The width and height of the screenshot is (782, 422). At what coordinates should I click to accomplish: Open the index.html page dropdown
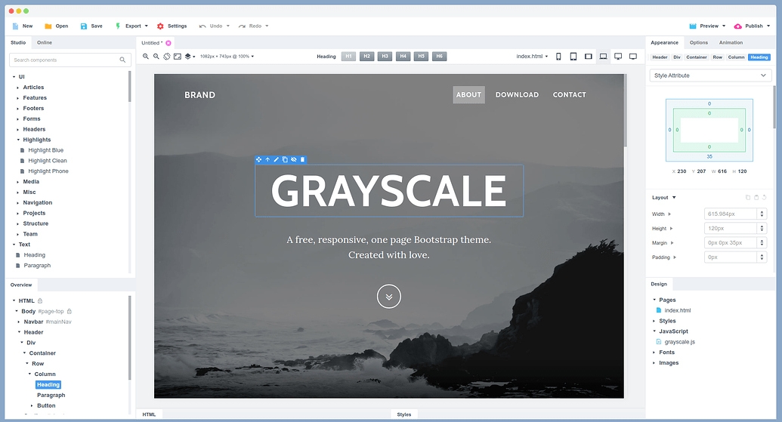(x=532, y=57)
